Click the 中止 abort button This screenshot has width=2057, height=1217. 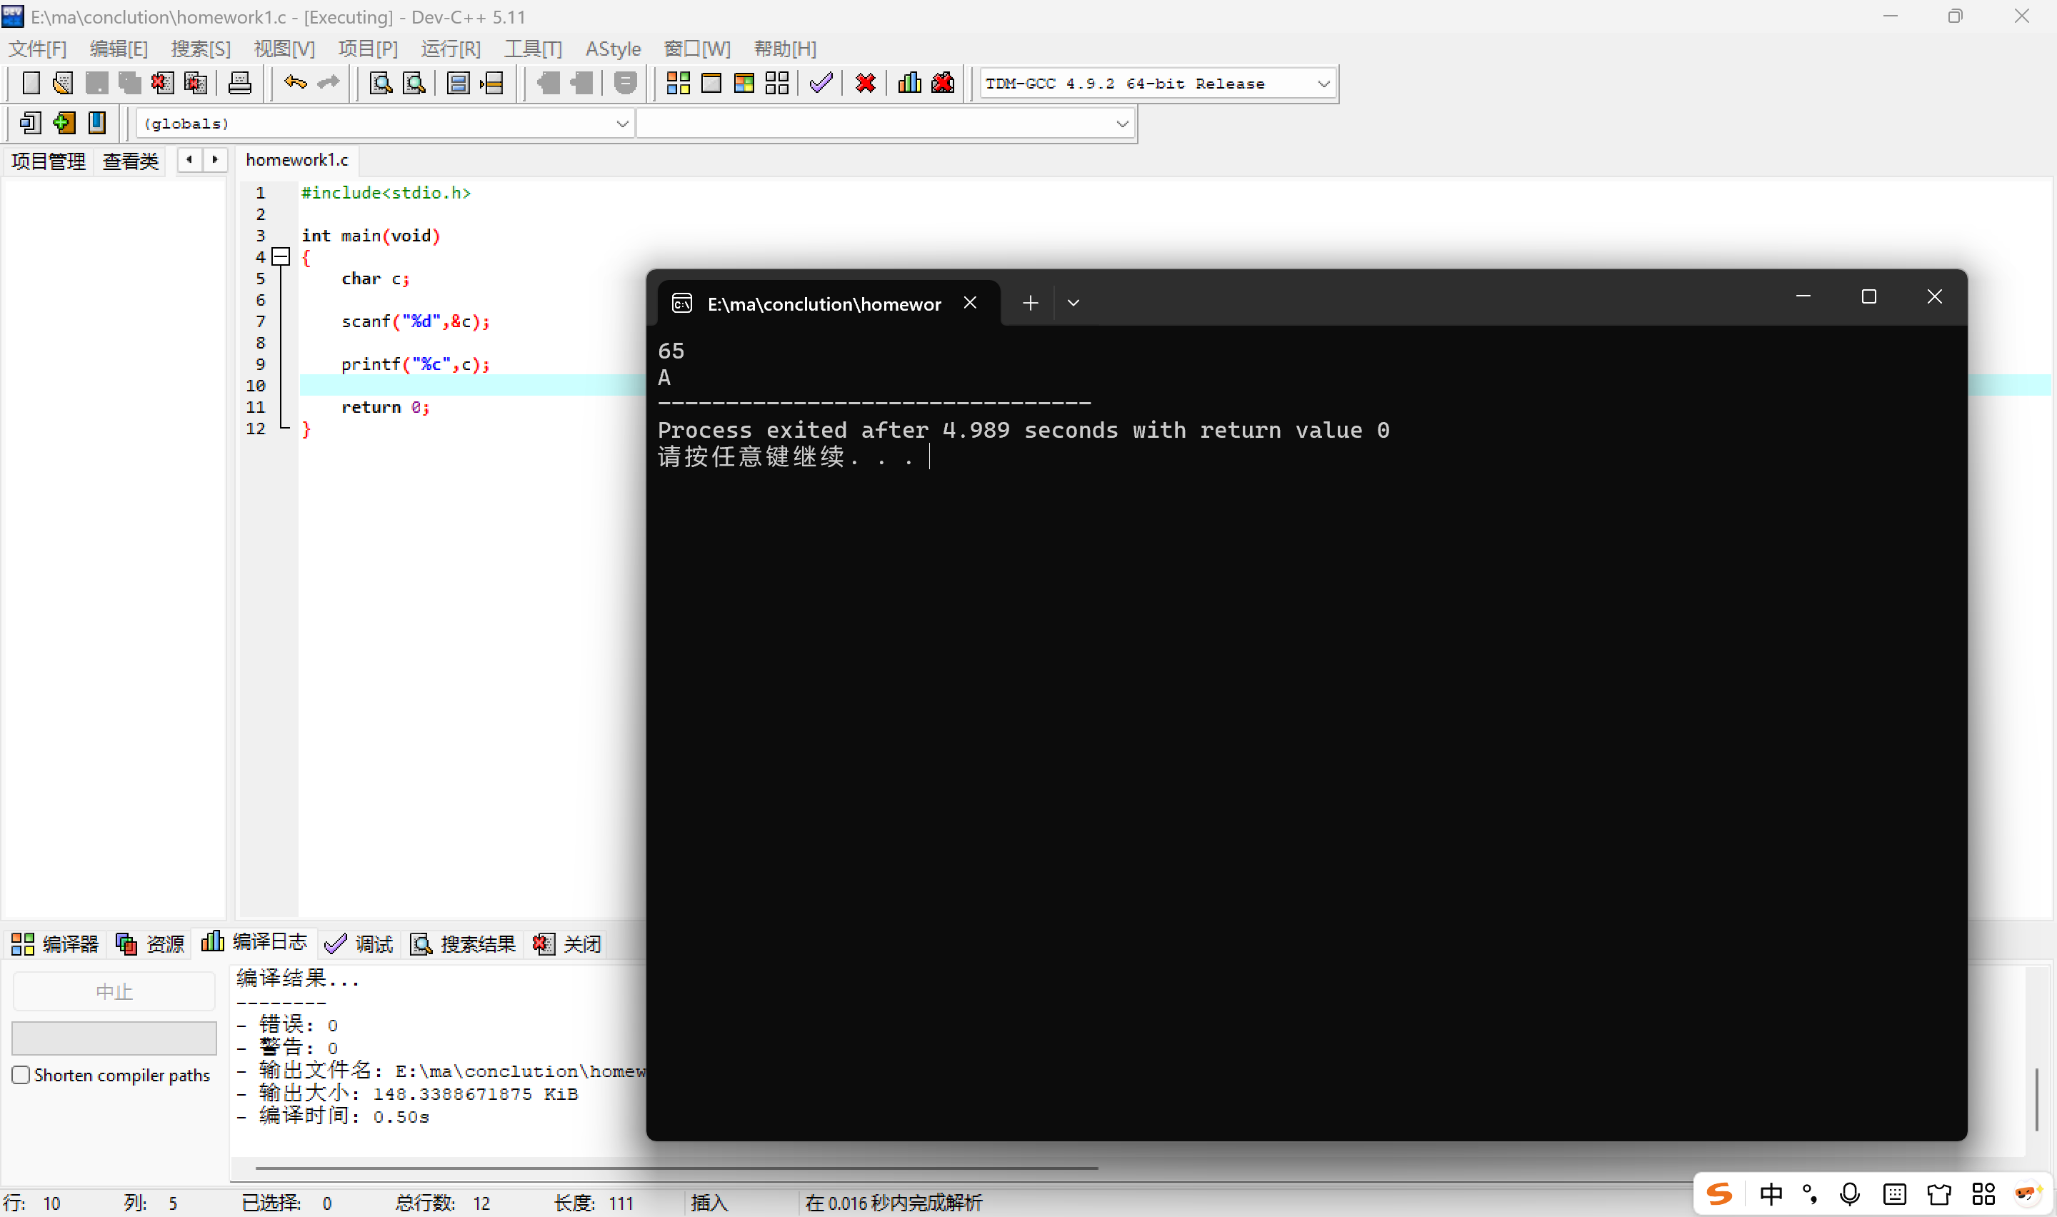tap(114, 991)
